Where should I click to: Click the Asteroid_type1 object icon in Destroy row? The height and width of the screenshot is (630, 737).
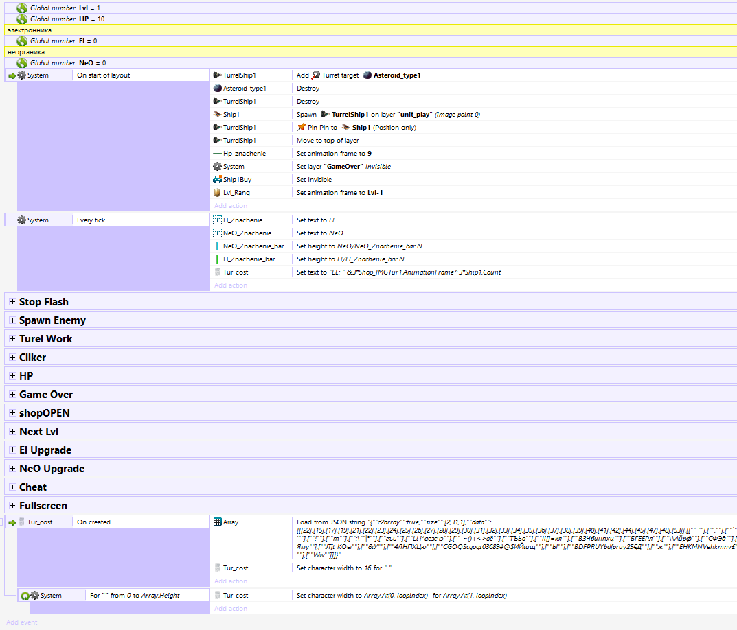[217, 89]
